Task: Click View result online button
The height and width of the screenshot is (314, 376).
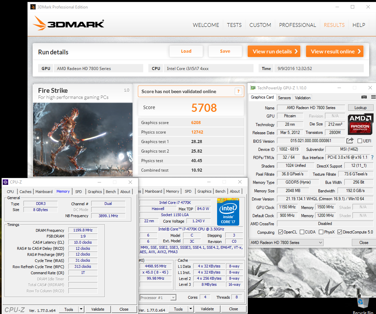Action: click(x=334, y=51)
